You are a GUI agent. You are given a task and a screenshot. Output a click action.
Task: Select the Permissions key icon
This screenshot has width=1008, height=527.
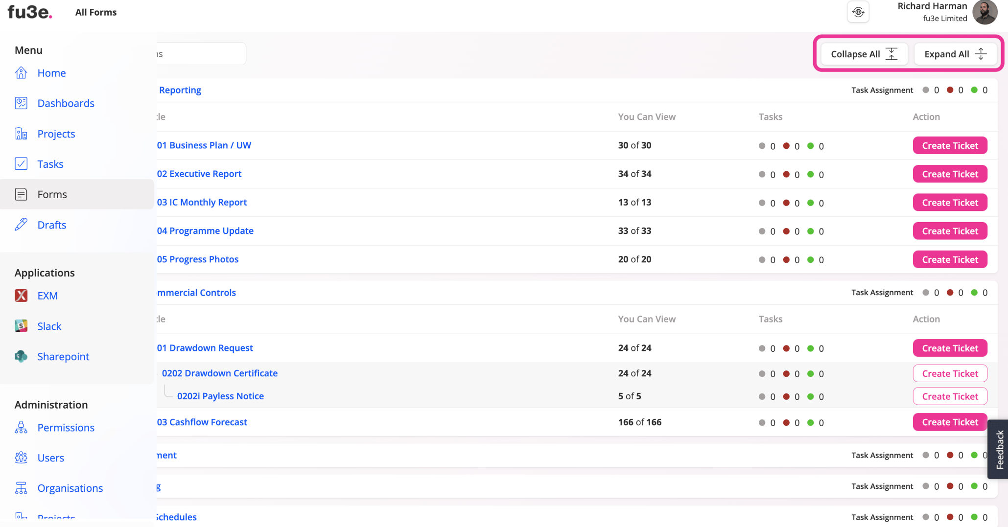[21, 427]
